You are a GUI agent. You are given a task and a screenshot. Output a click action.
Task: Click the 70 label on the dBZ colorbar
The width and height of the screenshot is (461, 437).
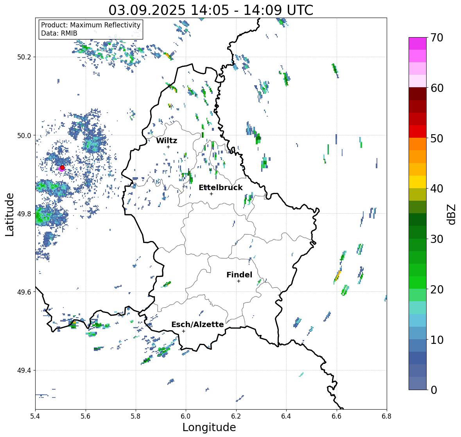click(437, 37)
